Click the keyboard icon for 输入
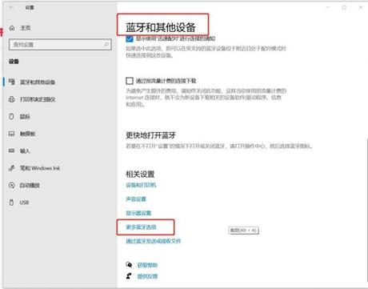Viewport: 368px width, 289px height. coord(11,151)
